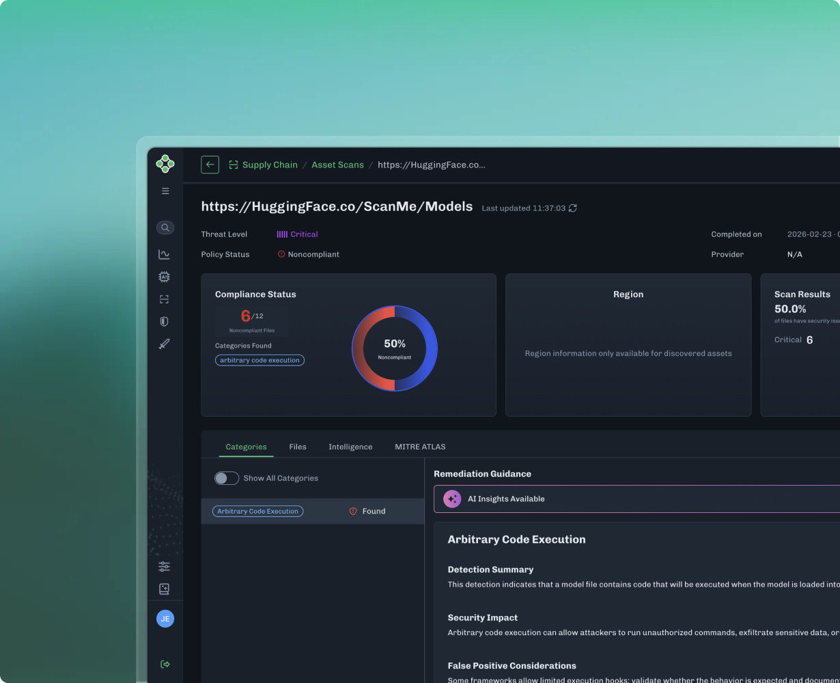The image size is (840, 683).
Task: Open the scan frame sidebar icon
Action: pos(164,299)
